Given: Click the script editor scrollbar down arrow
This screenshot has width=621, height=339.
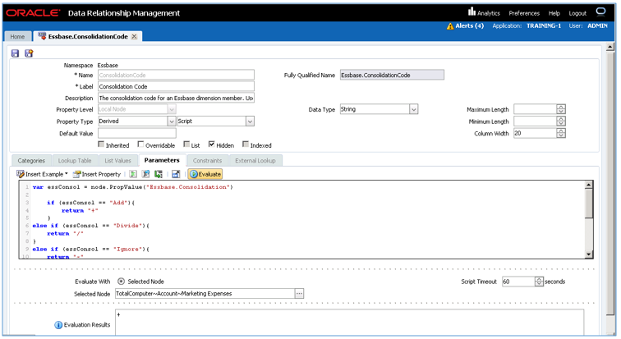Looking at the screenshot, I should coord(589,254).
